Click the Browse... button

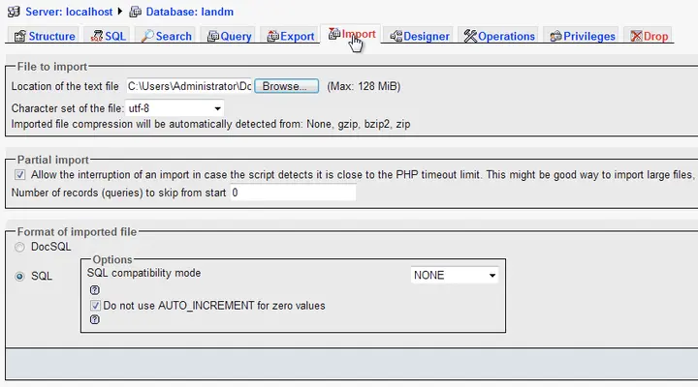(x=287, y=86)
